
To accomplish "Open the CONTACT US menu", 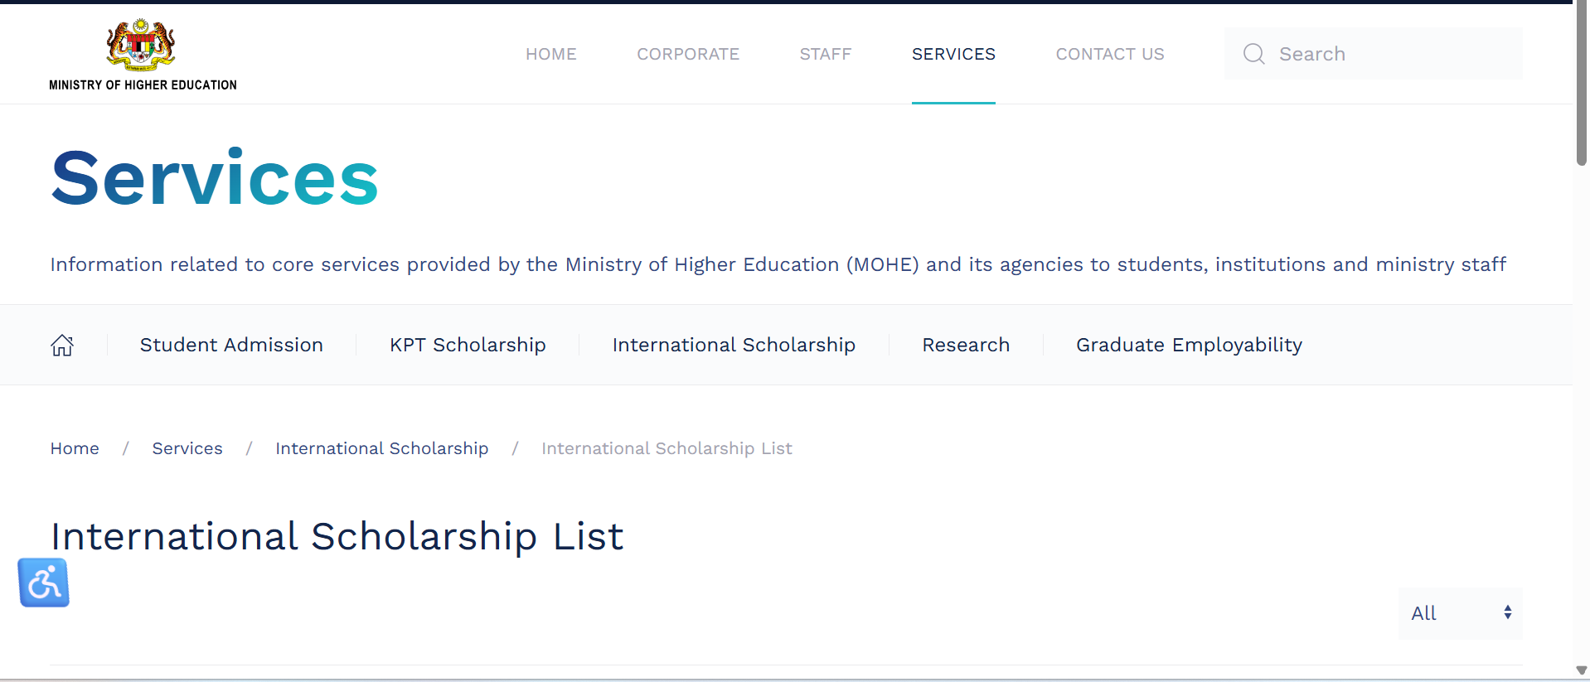I will (x=1109, y=54).
